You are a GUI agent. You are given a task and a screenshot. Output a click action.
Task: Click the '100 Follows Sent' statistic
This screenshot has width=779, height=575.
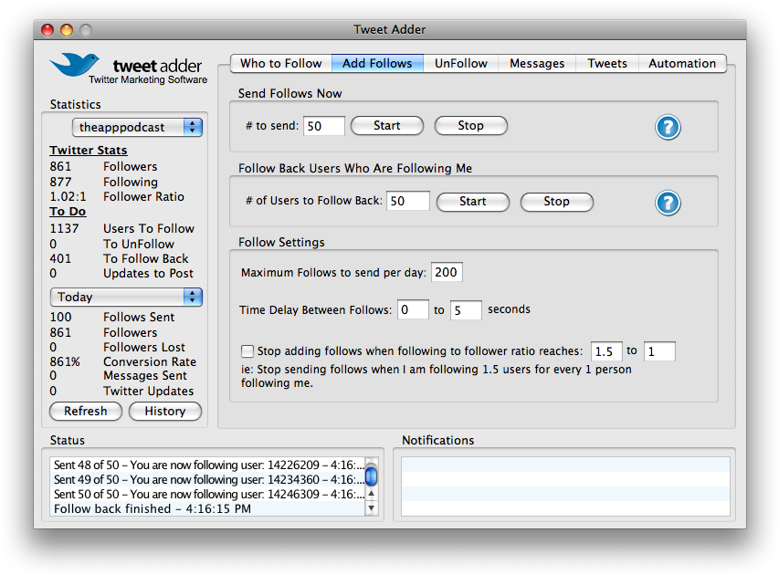112,317
